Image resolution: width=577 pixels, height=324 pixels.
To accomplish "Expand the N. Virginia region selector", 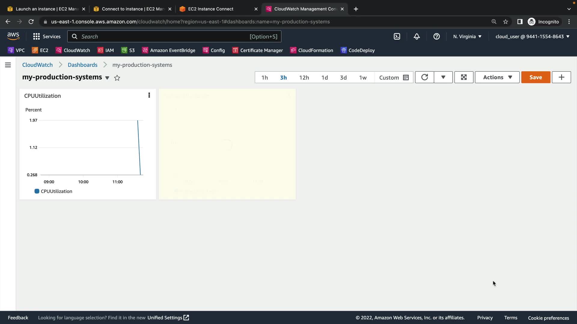I will point(467,36).
